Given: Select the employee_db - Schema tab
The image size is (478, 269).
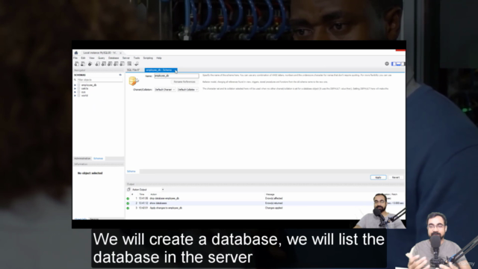Looking at the screenshot, I should [x=161, y=70].
